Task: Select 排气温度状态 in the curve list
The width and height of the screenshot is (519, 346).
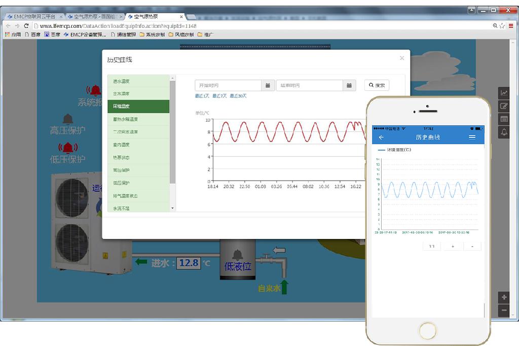Action: pyautogui.click(x=138, y=196)
